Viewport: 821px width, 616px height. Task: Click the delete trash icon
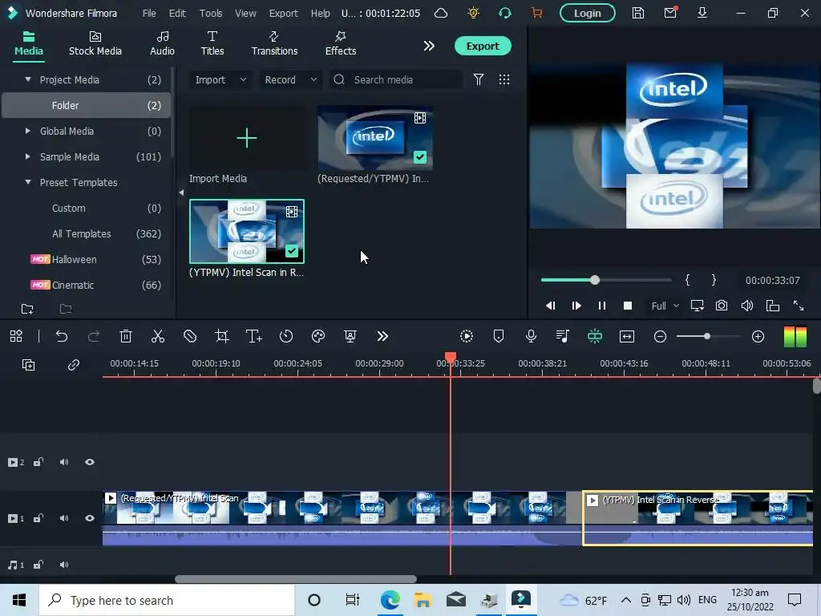click(126, 336)
